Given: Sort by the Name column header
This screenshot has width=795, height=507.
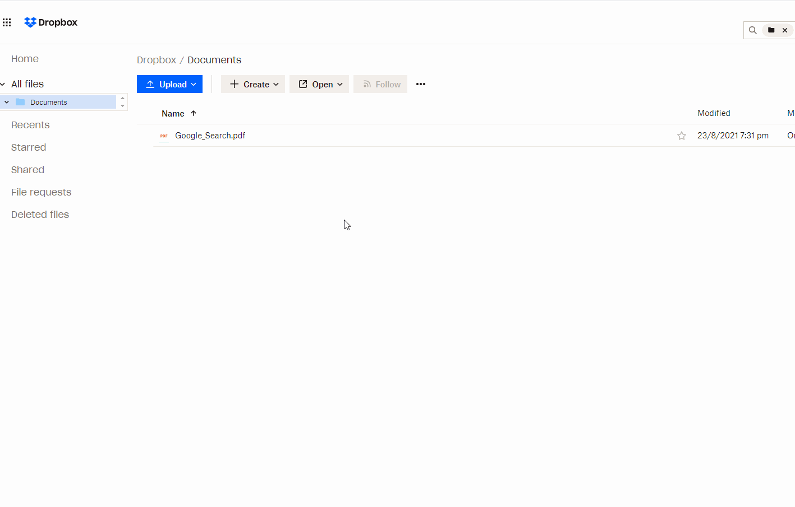Looking at the screenshot, I should tap(173, 113).
